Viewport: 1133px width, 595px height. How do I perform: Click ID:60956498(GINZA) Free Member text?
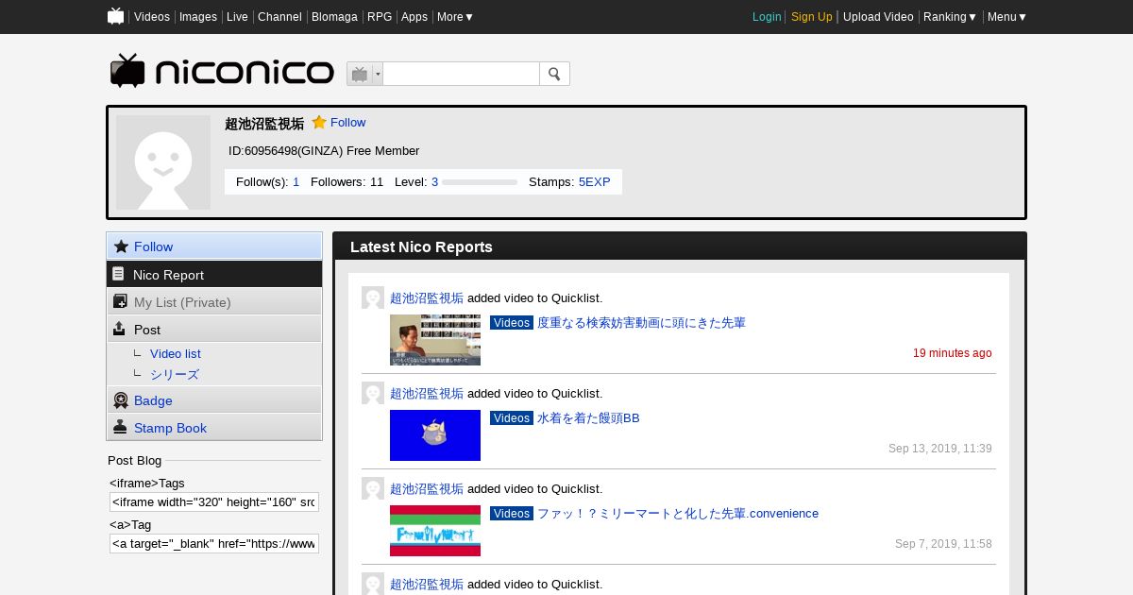(x=324, y=151)
